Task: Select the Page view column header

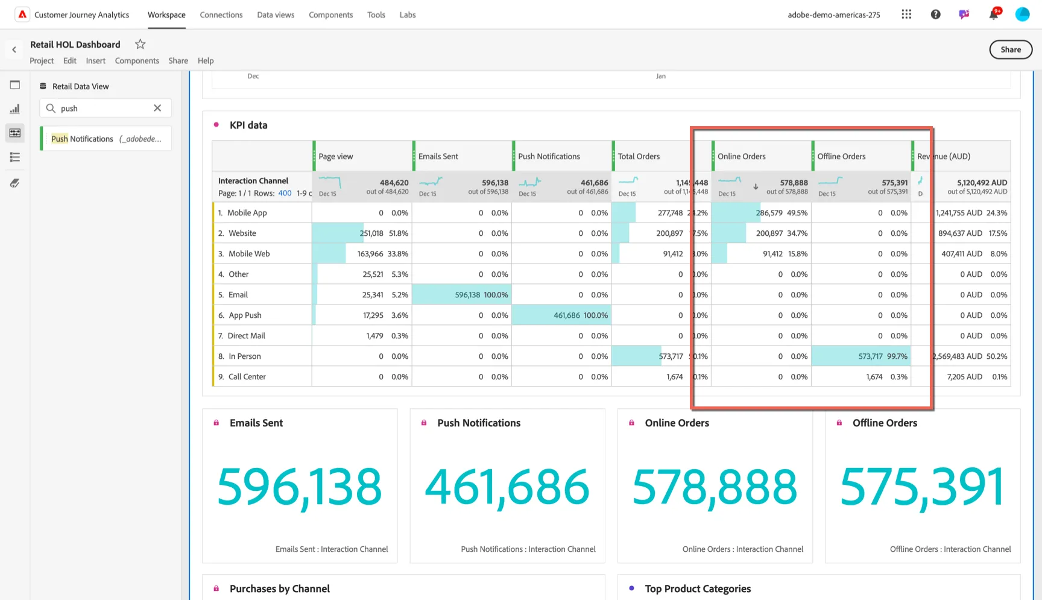Action: (362, 156)
